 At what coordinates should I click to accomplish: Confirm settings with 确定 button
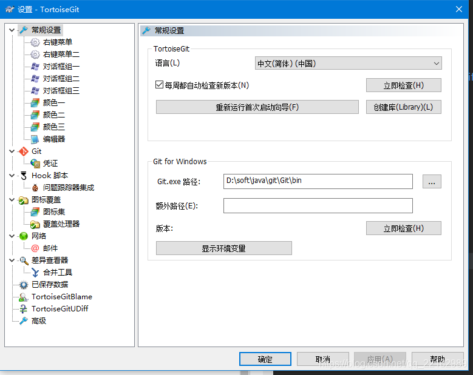pos(265,359)
